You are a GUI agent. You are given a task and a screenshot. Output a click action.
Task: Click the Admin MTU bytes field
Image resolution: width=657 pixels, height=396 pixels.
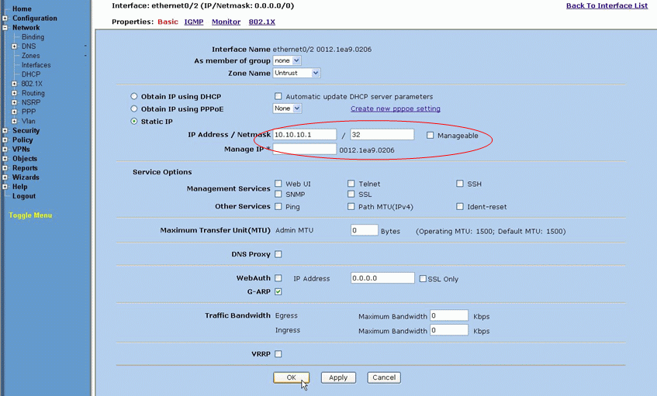pyautogui.click(x=365, y=230)
